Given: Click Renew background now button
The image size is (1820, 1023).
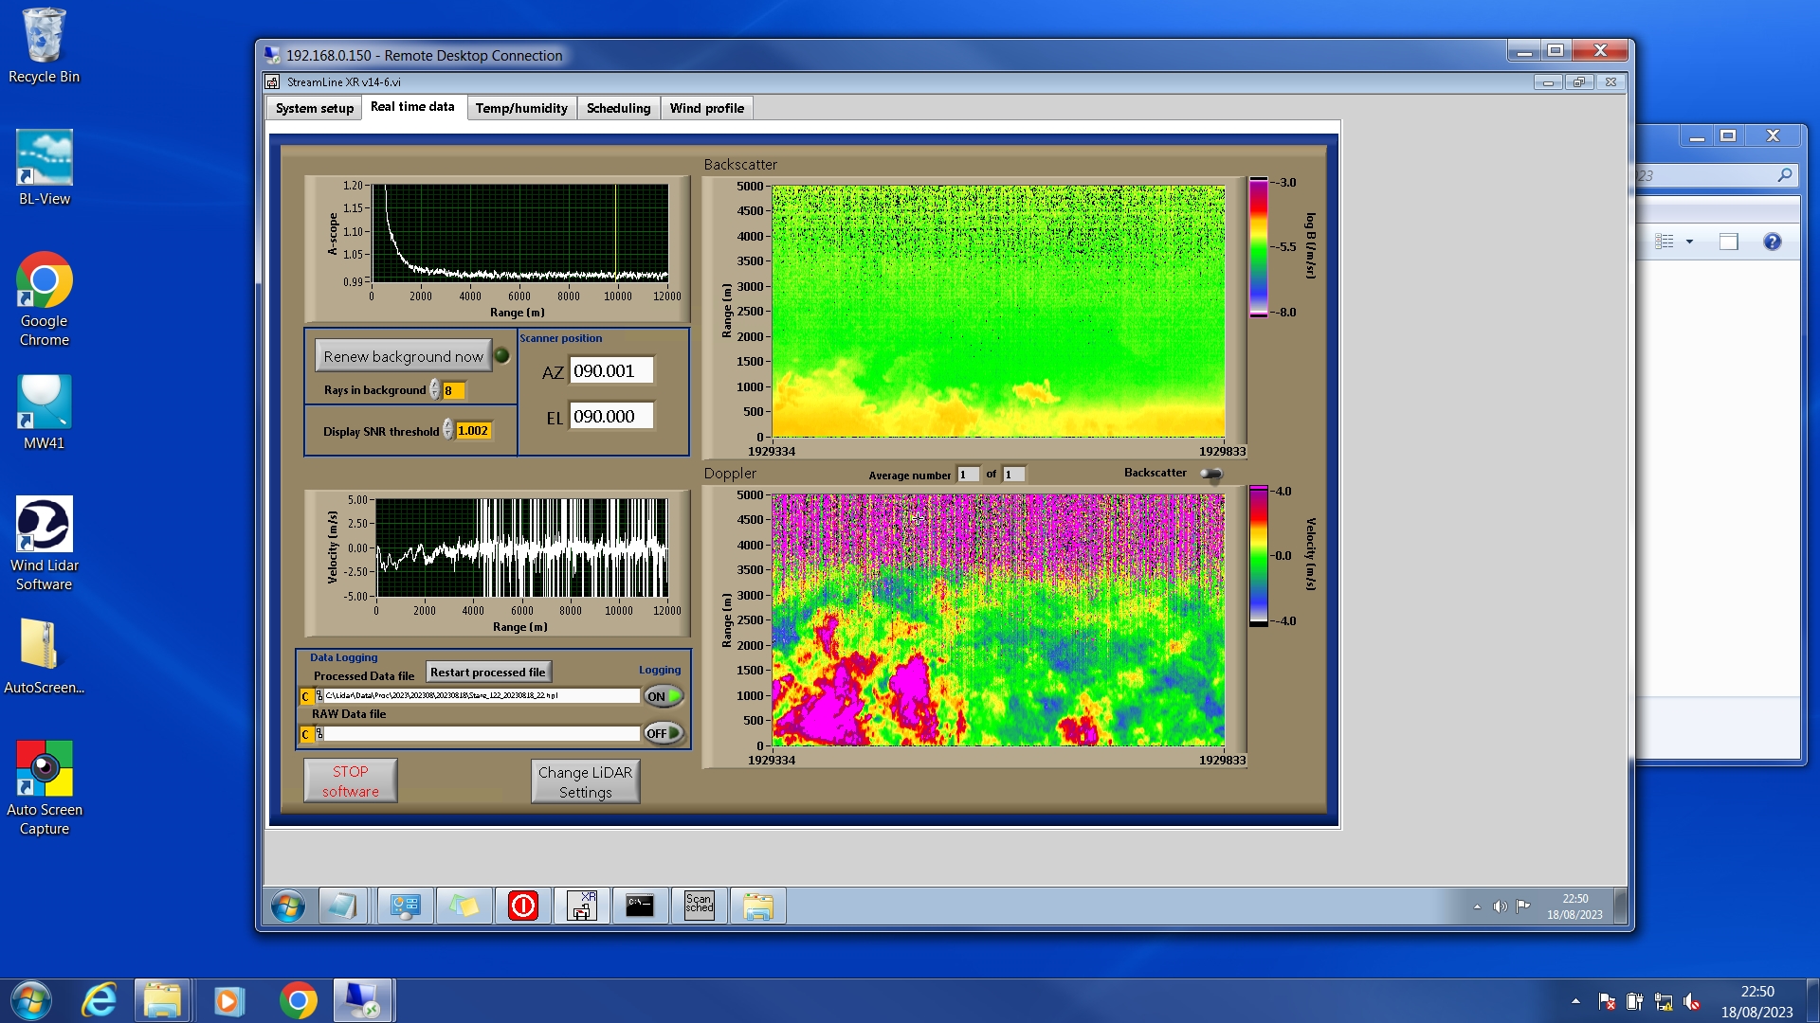Looking at the screenshot, I should pyautogui.click(x=403, y=356).
